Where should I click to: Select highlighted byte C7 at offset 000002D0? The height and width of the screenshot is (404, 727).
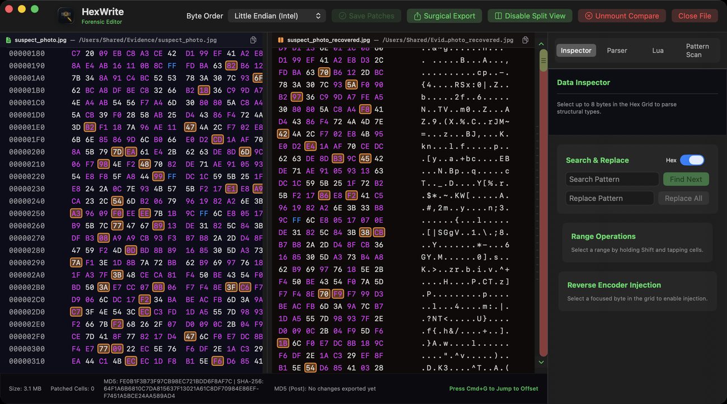[x=76, y=312]
